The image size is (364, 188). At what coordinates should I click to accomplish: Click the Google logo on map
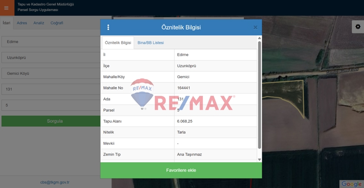point(351,183)
